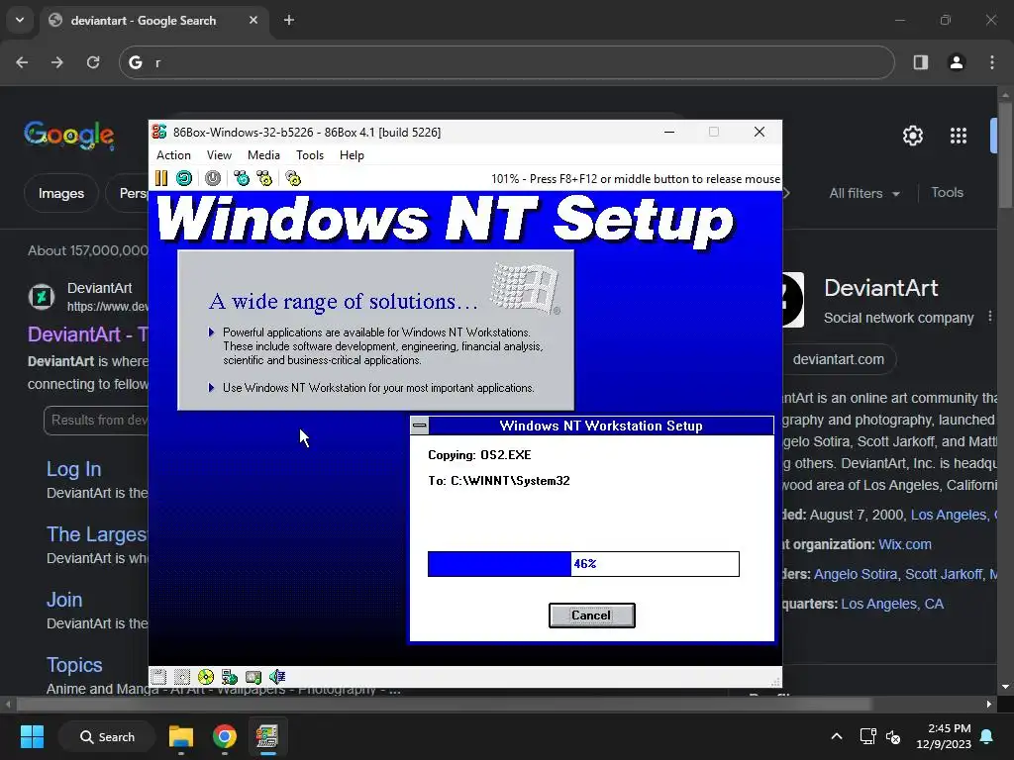
Task: Go forward in Chrome
Action: pyautogui.click(x=57, y=62)
